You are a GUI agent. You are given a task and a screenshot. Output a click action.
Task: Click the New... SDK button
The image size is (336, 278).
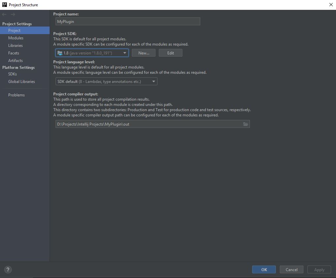(x=144, y=53)
